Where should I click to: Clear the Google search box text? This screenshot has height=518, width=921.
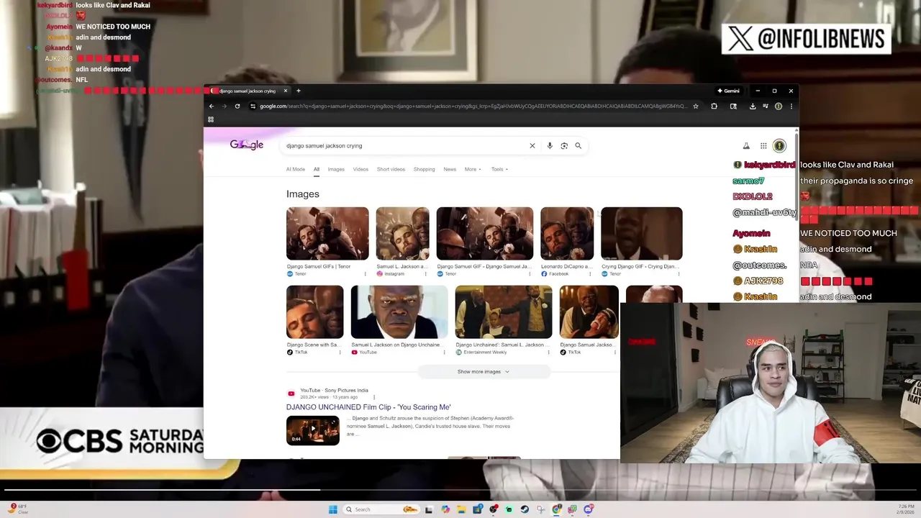532,146
